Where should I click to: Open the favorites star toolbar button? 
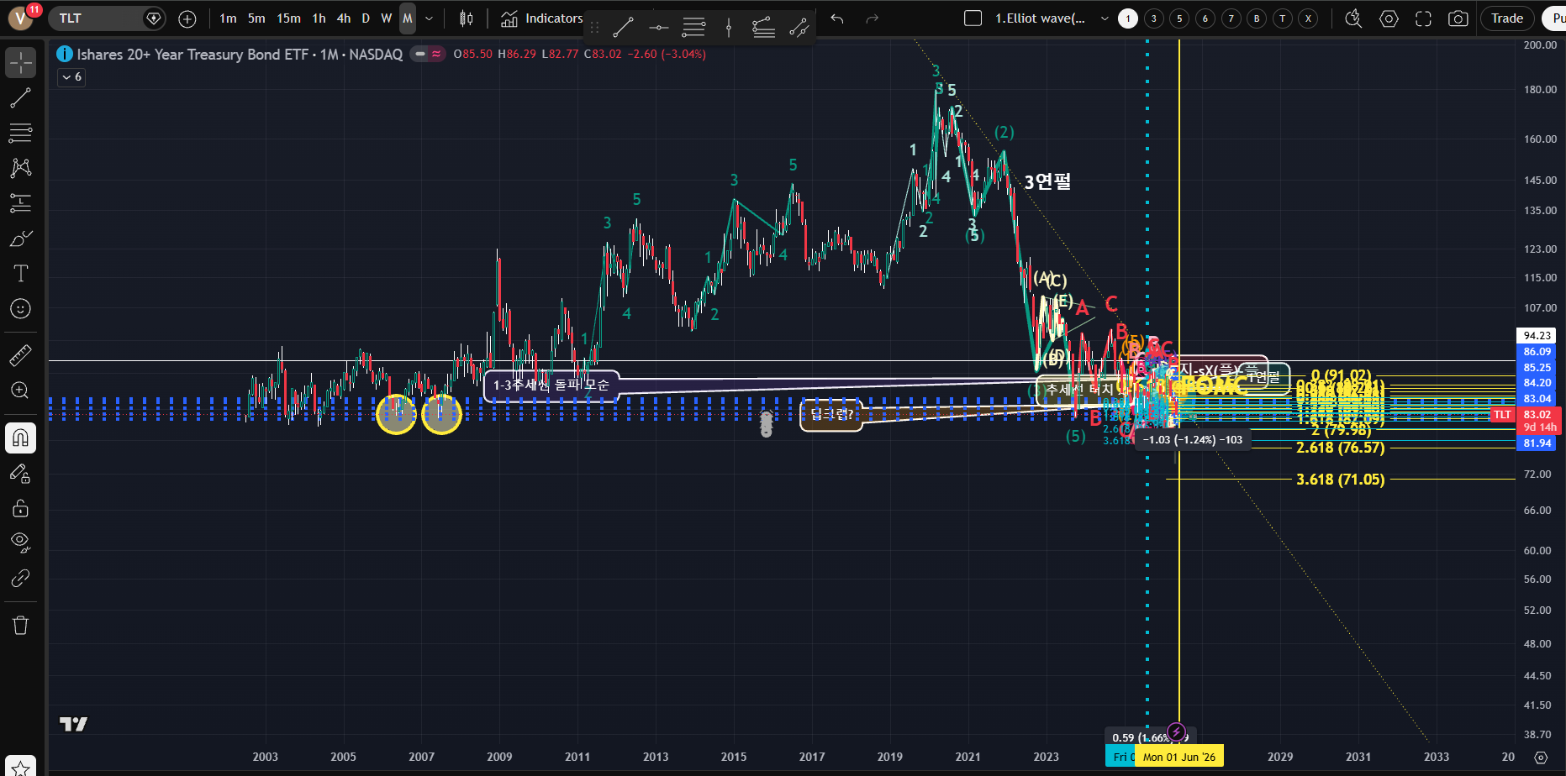(21, 766)
